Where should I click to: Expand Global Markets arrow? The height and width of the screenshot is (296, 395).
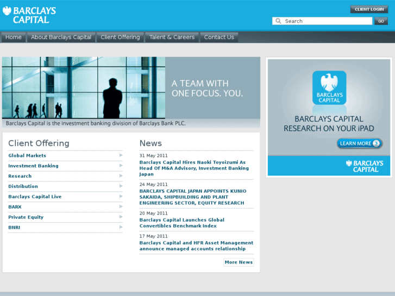[121, 155]
